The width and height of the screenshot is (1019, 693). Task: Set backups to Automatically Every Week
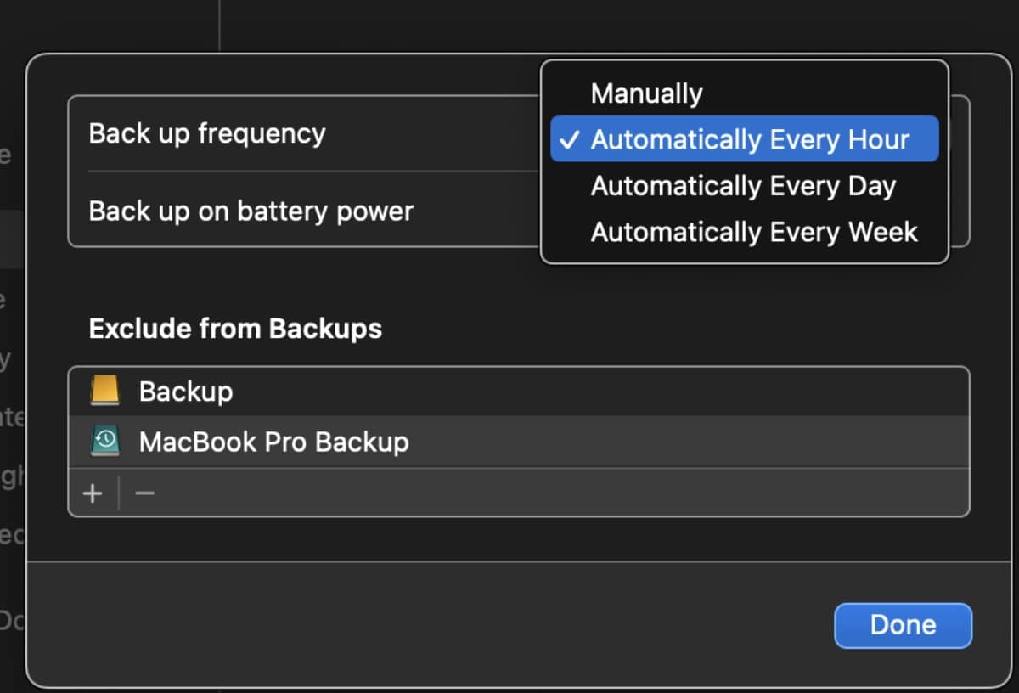pyautogui.click(x=754, y=232)
